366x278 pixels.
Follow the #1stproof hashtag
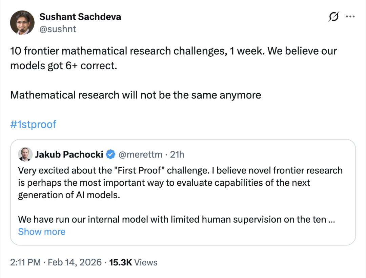[x=33, y=124]
